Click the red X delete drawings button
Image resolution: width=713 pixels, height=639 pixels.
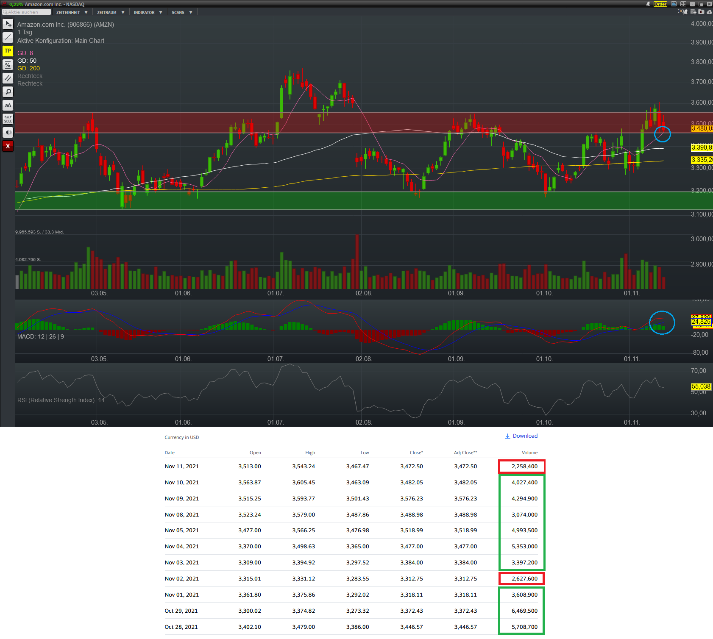(x=8, y=146)
